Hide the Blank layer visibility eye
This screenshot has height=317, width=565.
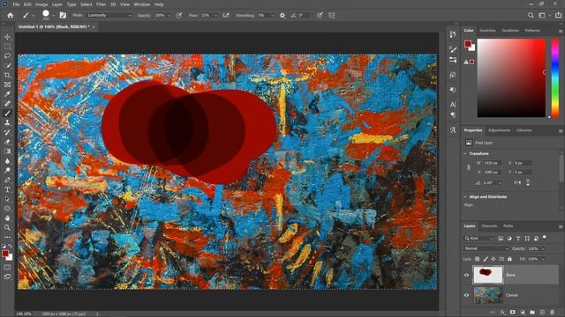coord(467,275)
